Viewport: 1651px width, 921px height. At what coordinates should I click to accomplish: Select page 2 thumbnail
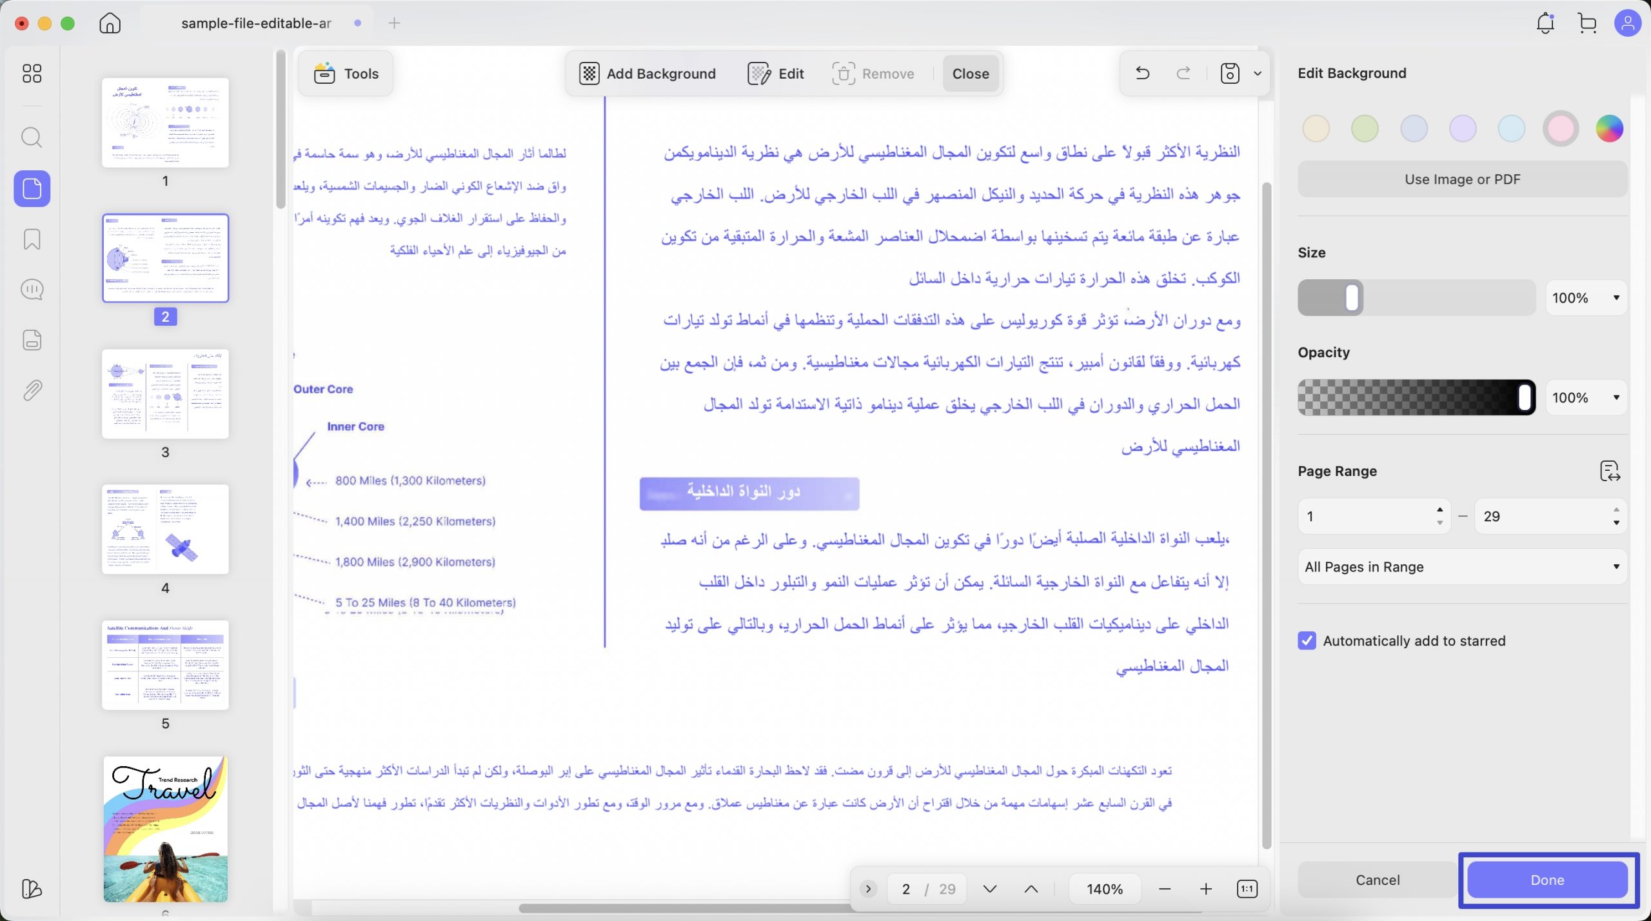165,258
